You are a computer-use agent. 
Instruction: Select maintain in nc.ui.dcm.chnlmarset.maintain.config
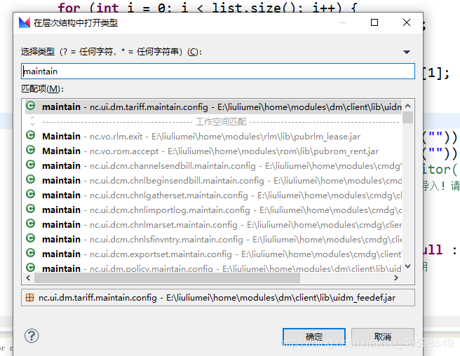[x=213, y=224]
